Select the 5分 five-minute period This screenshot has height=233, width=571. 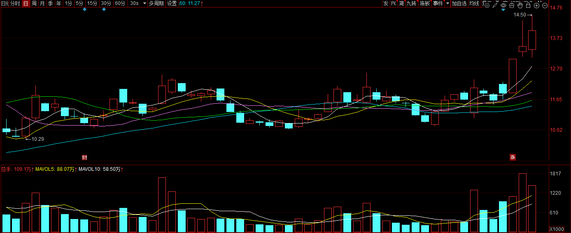pos(79,3)
